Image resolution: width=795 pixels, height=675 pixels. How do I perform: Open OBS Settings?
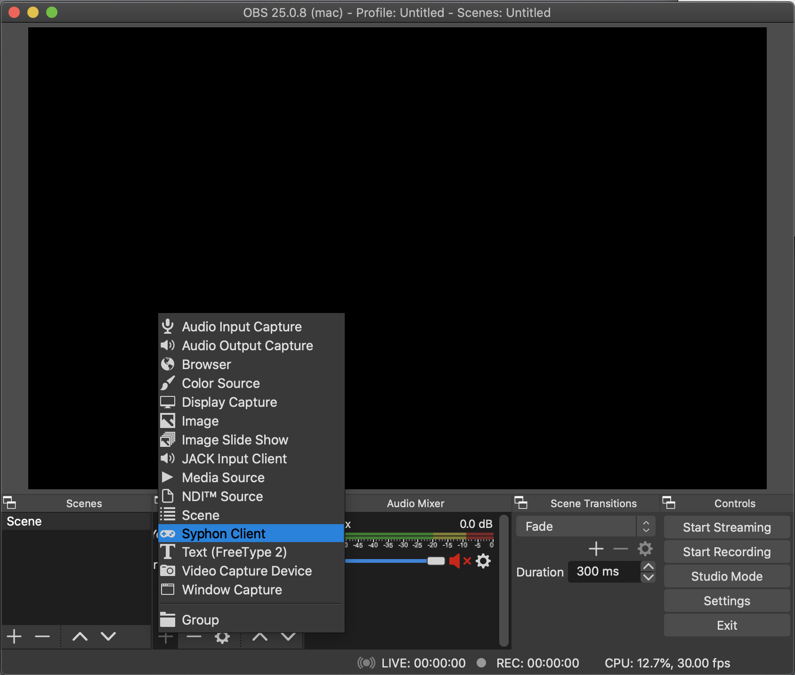727,601
